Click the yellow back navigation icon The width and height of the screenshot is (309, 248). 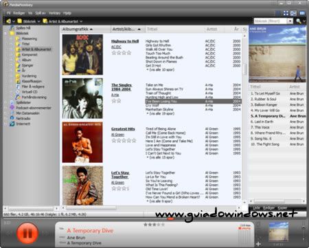pos(8,21)
